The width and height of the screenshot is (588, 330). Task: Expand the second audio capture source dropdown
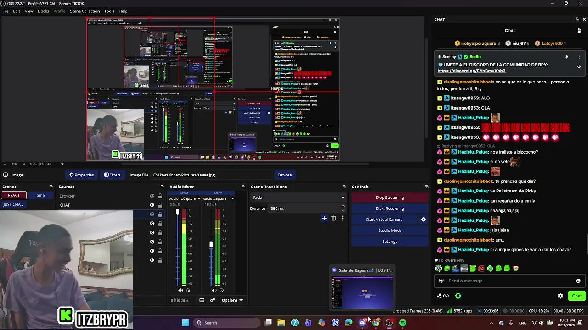click(x=232, y=198)
